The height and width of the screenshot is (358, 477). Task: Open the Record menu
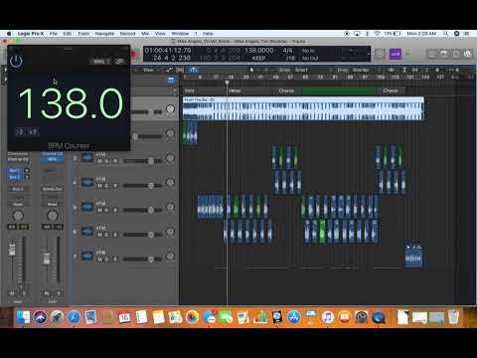[127, 34]
